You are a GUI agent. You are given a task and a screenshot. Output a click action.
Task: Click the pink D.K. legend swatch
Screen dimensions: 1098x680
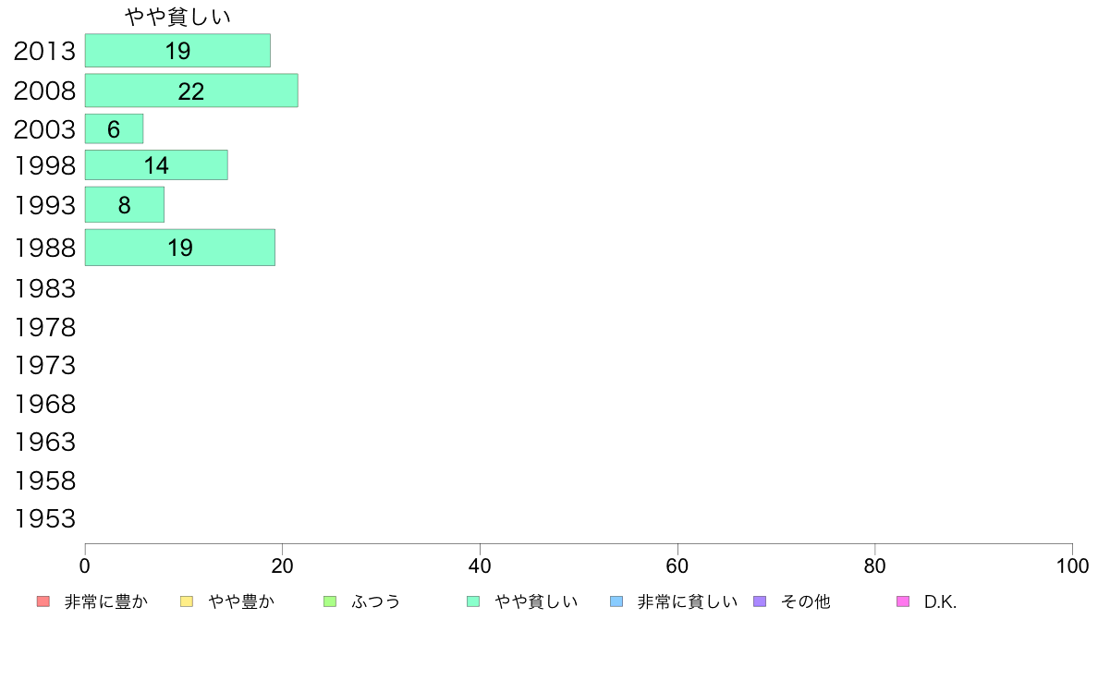pos(903,601)
